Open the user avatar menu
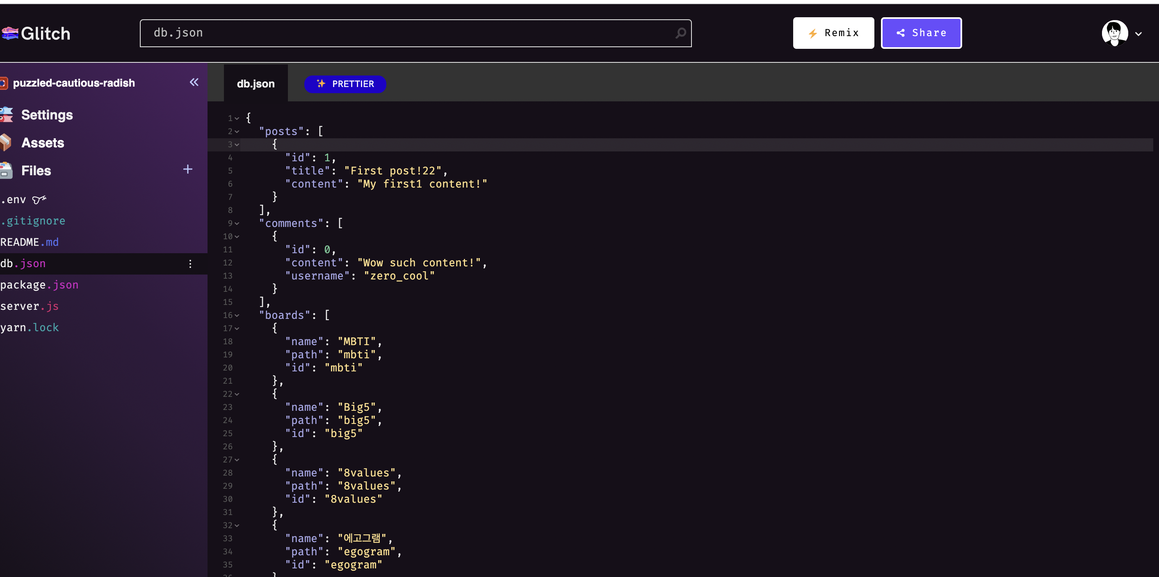 point(1114,33)
